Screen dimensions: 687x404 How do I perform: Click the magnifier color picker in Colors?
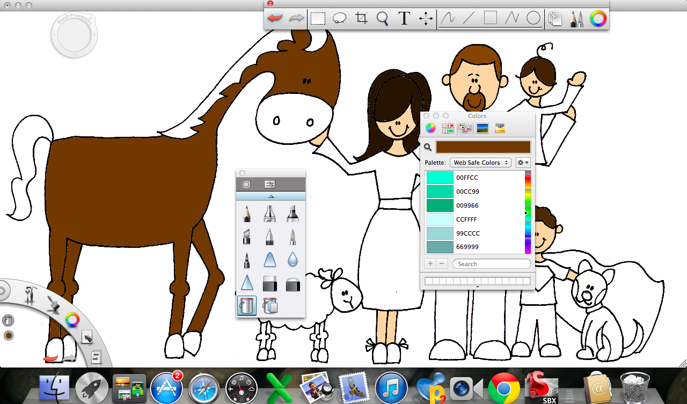(428, 147)
